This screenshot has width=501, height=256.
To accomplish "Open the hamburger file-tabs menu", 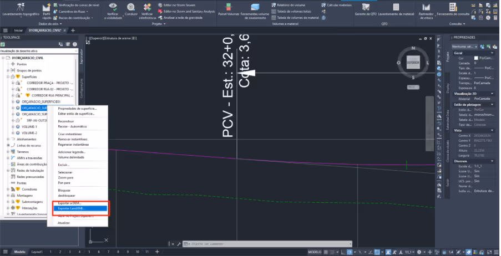I will pos(6,30).
